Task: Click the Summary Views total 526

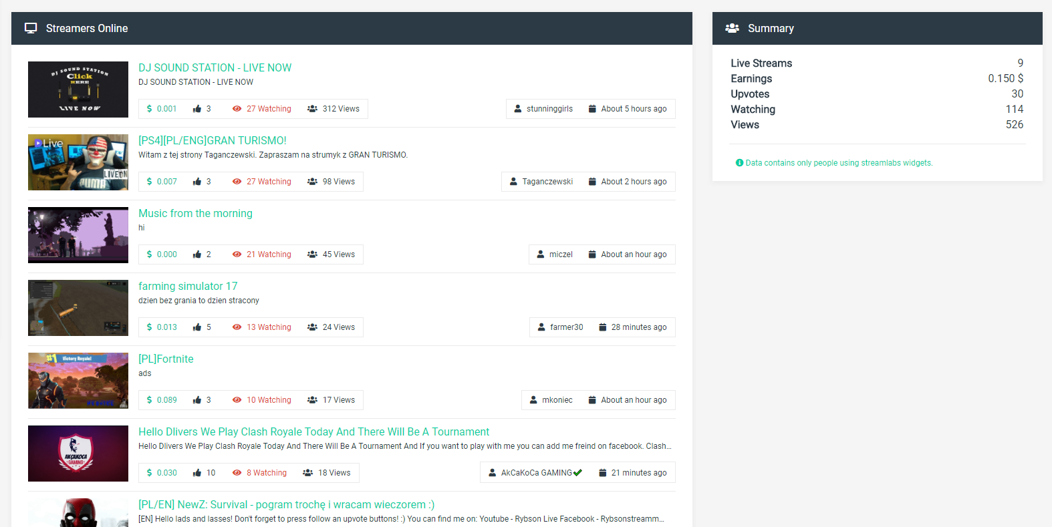Action: point(1015,125)
